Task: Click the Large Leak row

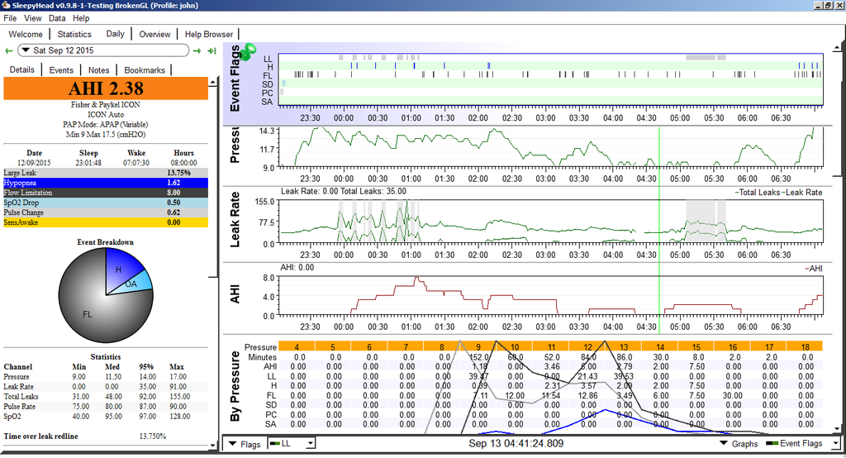Action: point(106,173)
